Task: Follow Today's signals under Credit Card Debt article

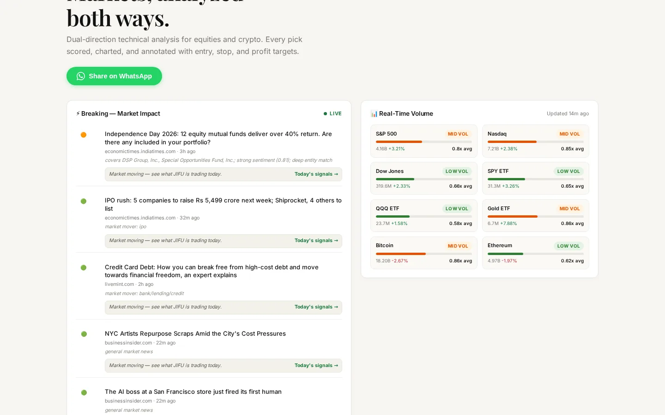Action: (316, 307)
